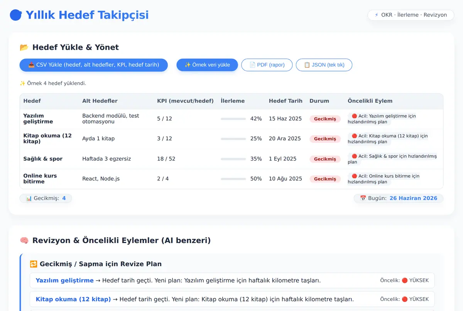
Task: Select the Hedef column header
Action: (x=32, y=101)
